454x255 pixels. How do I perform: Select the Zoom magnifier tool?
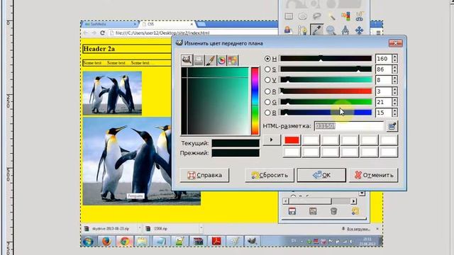point(331,30)
